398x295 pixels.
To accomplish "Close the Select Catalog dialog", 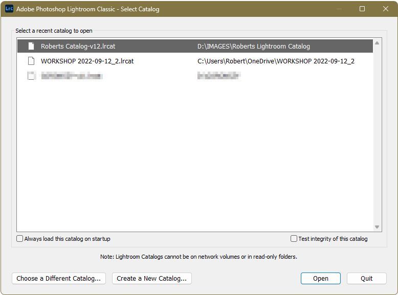I will [386, 9].
